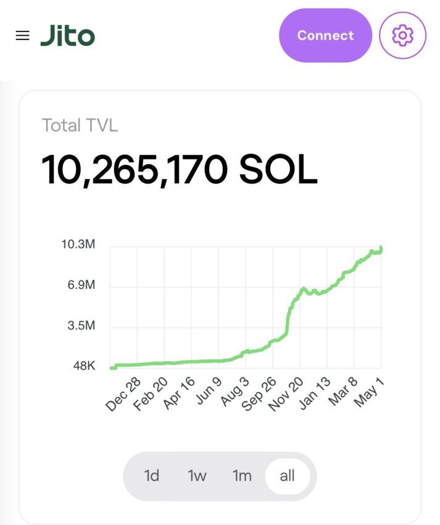This screenshot has width=440, height=525.
Task: Click the Total TVL heading
Action: (80, 125)
